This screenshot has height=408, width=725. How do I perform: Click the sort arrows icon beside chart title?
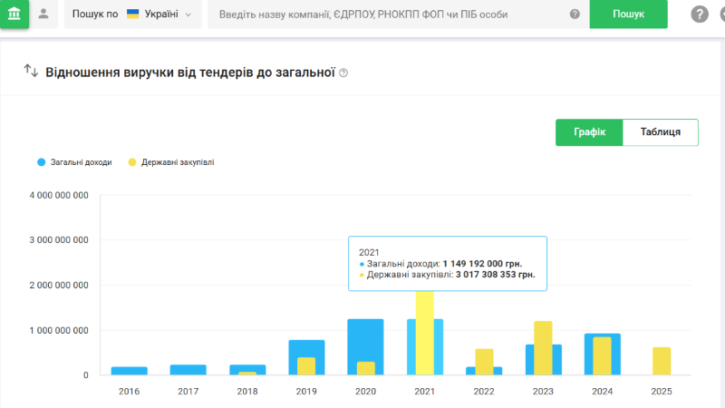coord(31,72)
